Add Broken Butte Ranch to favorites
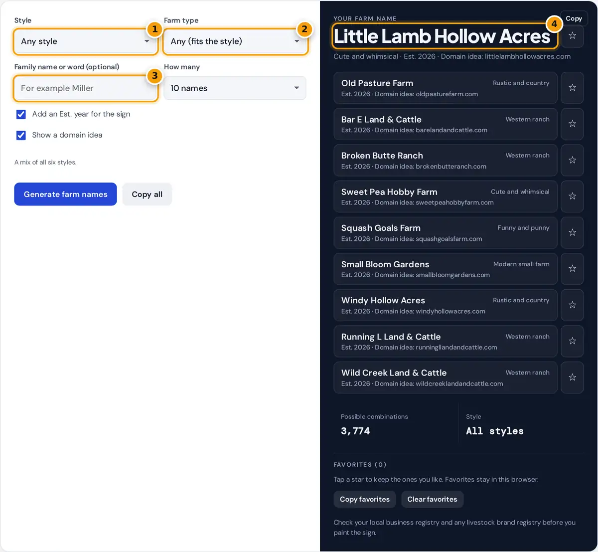Screen dimensions: 598x552 coord(572,160)
